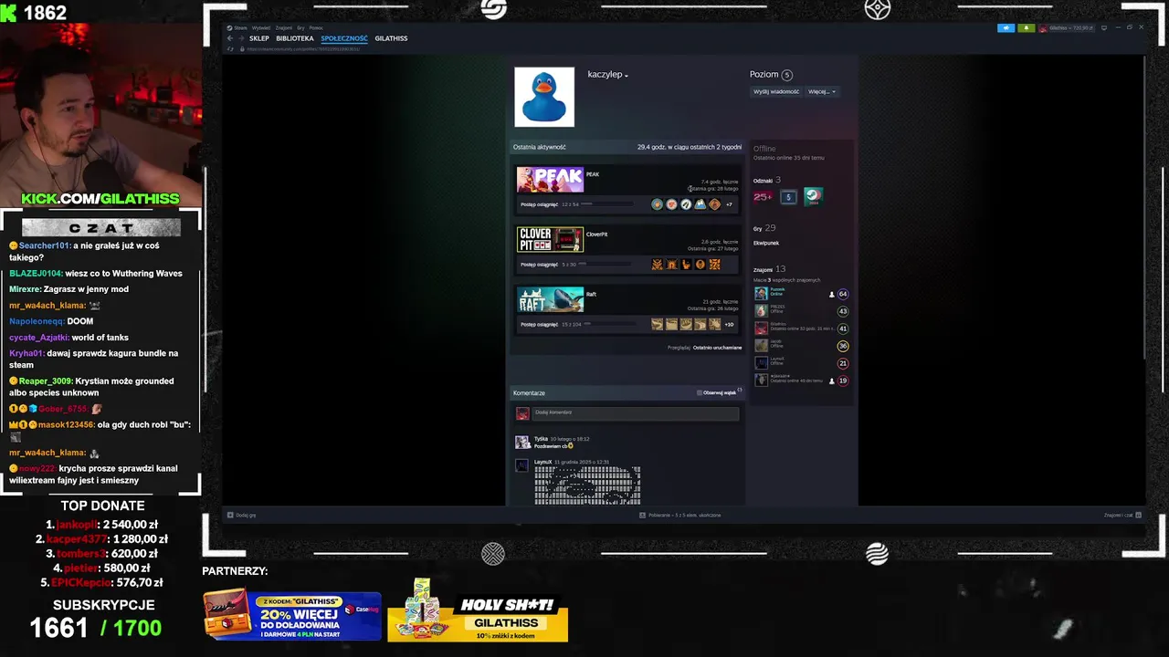1169x657 pixels.
Task: Open the CloverPit game banner
Action: coord(550,240)
